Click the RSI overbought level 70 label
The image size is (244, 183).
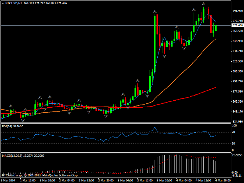[x=233, y=132]
